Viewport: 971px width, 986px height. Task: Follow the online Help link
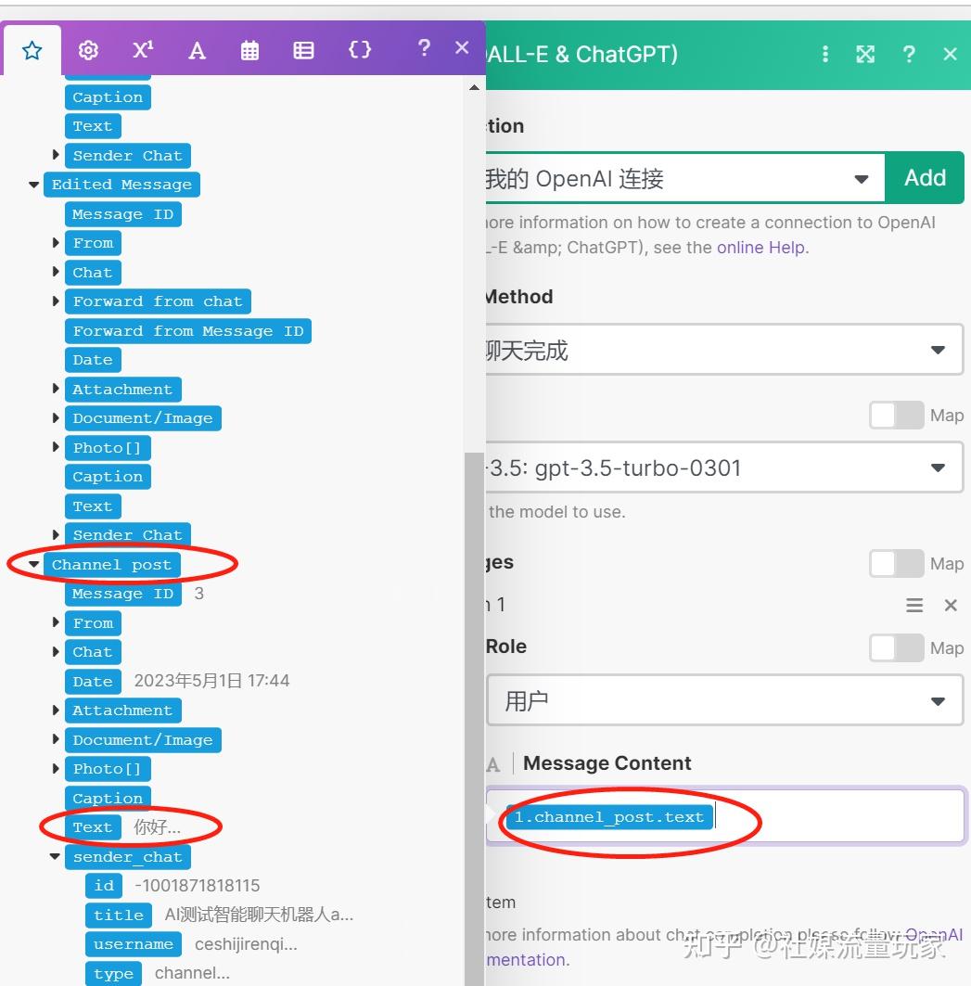(762, 248)
